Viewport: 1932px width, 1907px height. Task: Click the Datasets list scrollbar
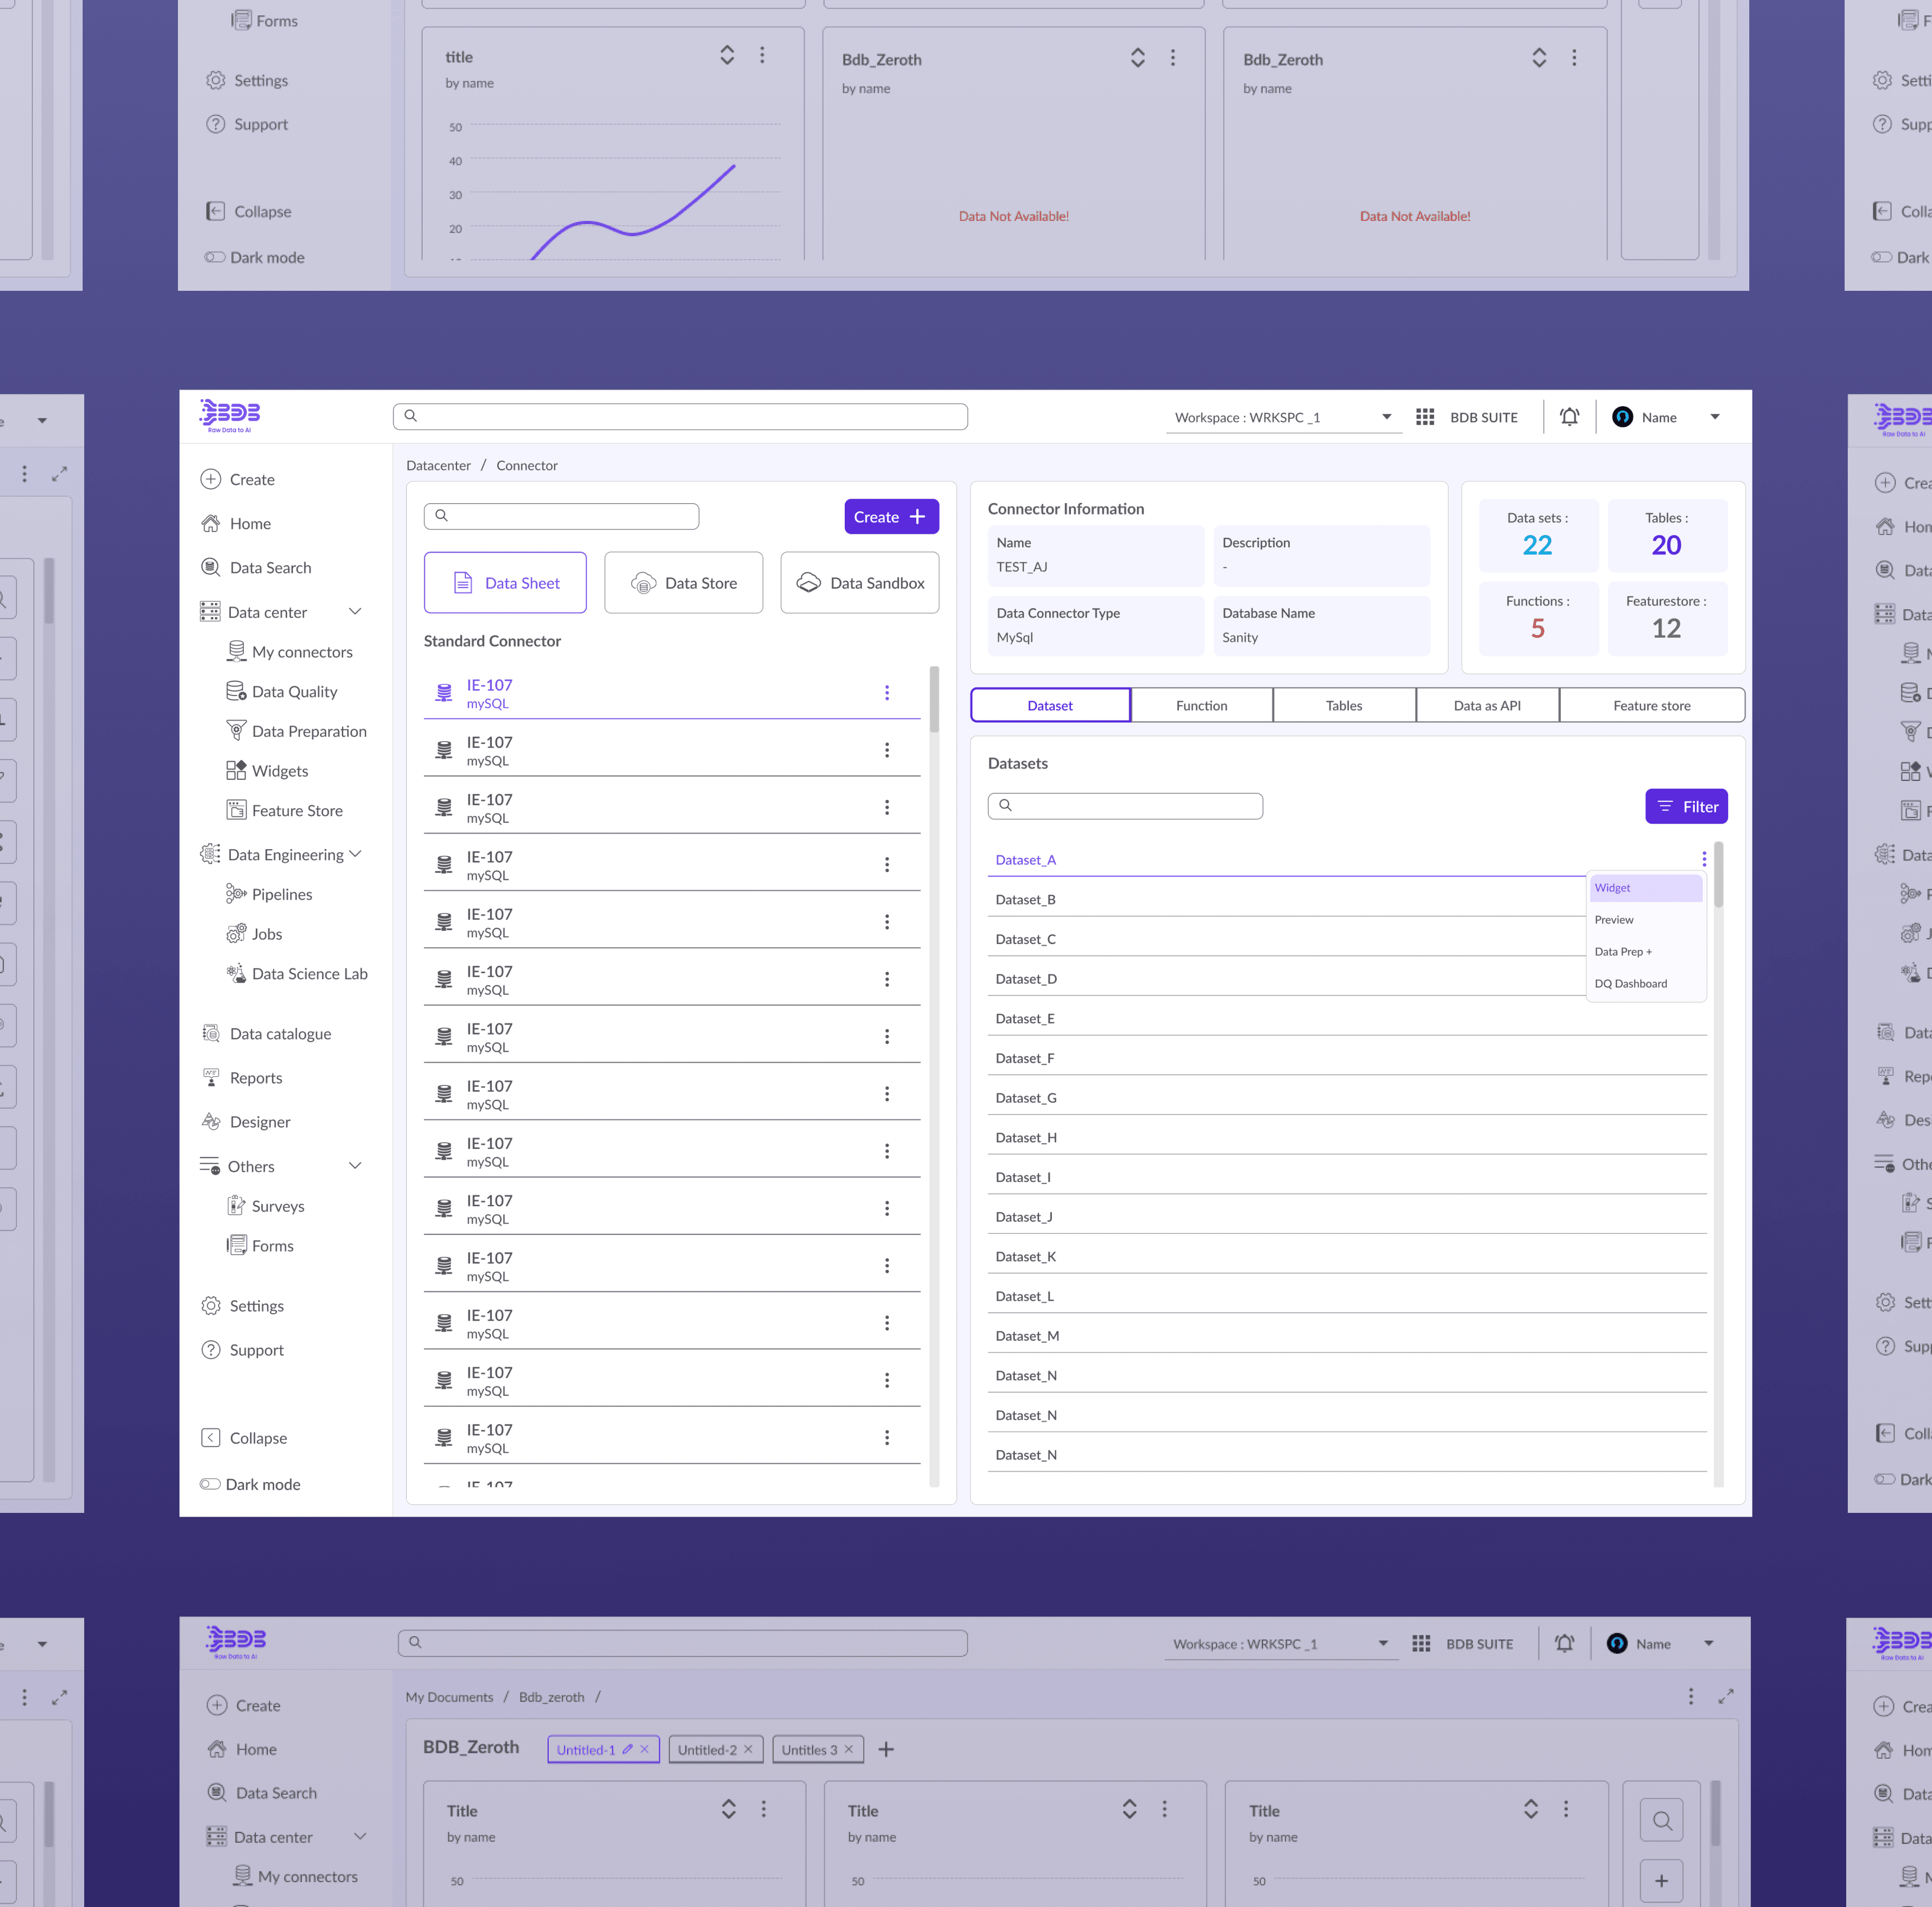pos(1718,876)
